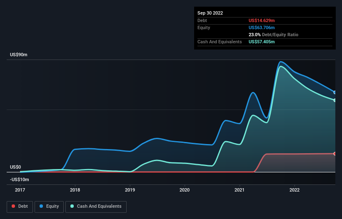Click the 23.0% Debt/Equity Ratio text

273,35
